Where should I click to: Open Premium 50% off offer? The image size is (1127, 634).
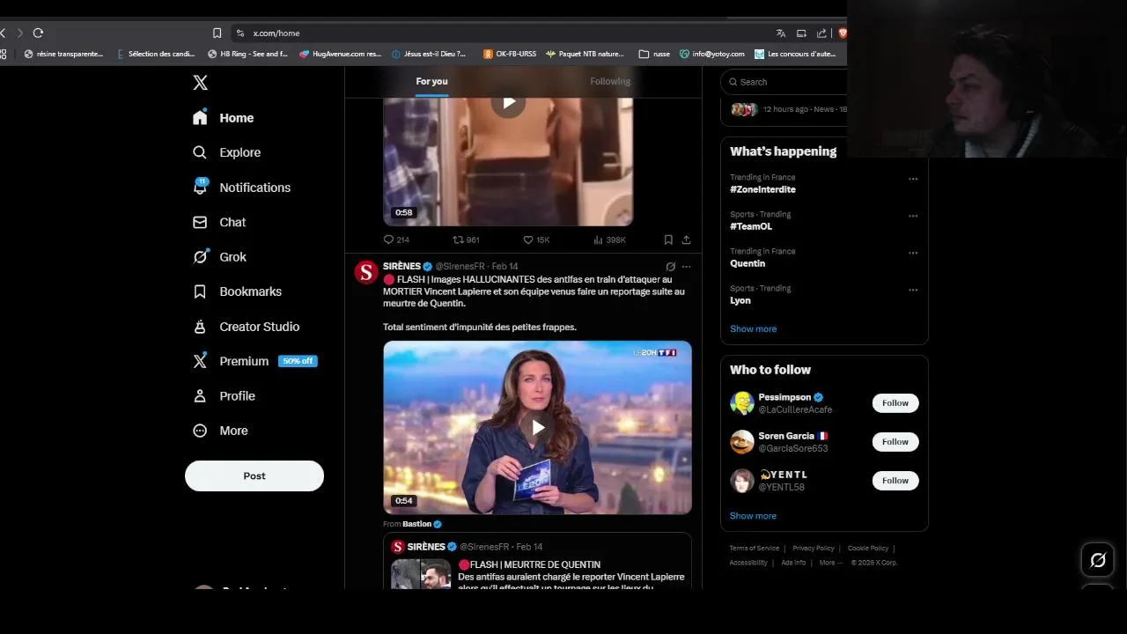(255, 361)
